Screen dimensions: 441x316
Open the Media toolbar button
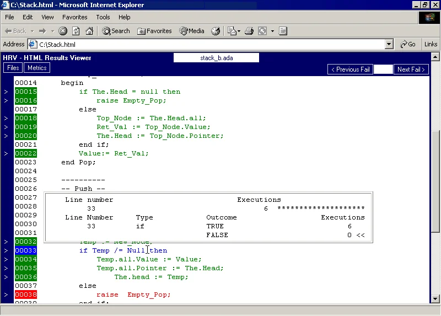pos(192,31)
